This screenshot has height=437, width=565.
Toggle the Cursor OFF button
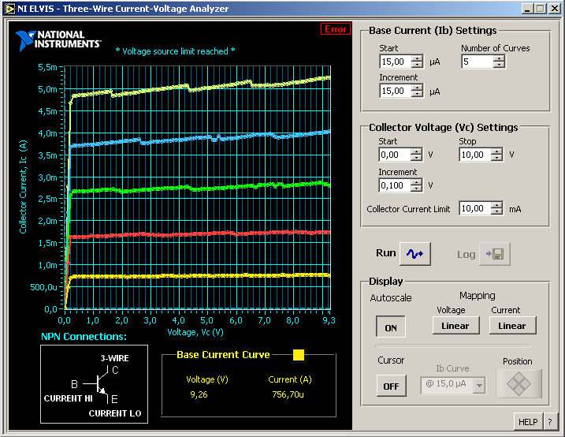(391, 387)
